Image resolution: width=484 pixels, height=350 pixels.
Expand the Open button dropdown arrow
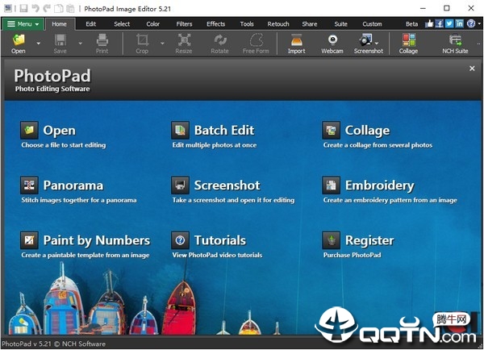34,41
